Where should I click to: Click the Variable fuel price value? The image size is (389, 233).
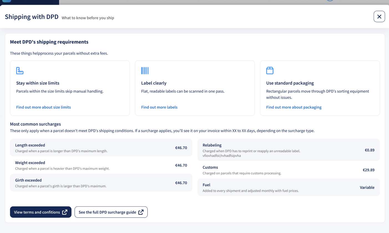pyautogui.click(x=367, y=187)
